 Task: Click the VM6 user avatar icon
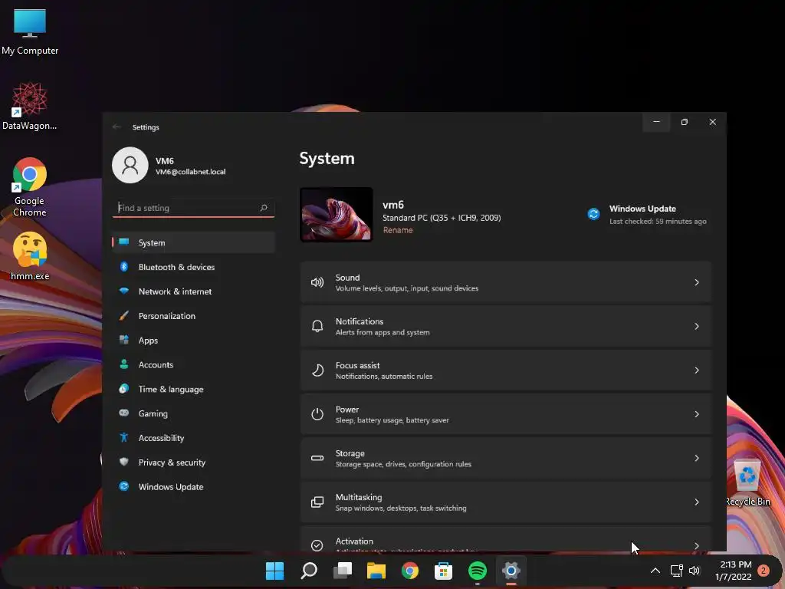pyautogui.click(x=130, y=166)
